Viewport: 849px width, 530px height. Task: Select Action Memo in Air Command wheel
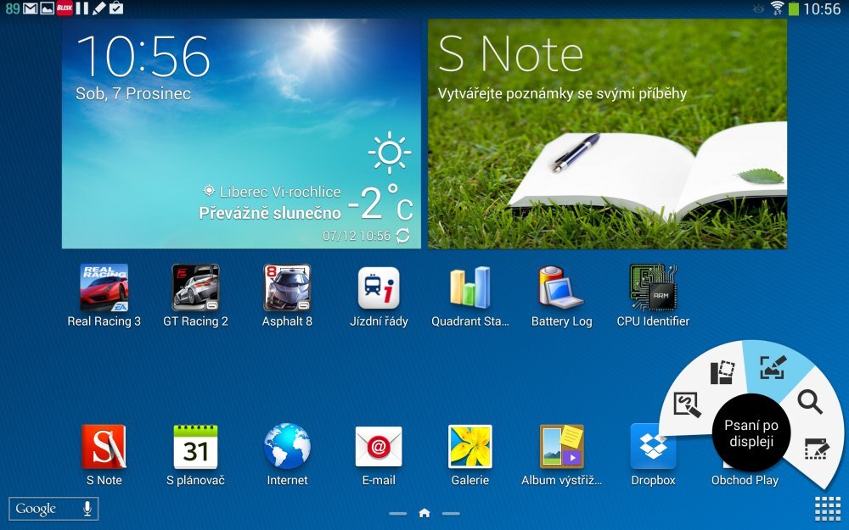tap(687, 405)
